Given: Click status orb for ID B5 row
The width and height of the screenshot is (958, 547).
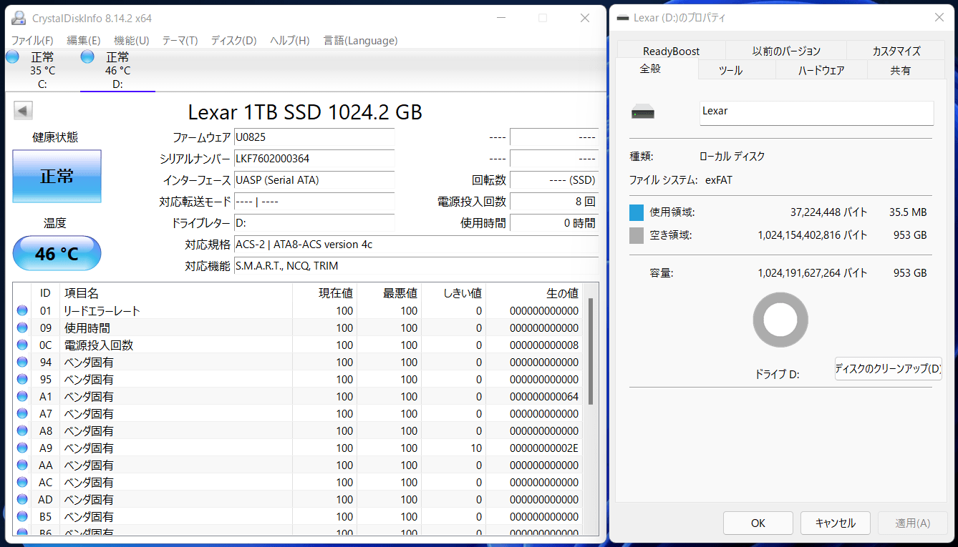Looking at the screenshot, I should pos(22,517).
